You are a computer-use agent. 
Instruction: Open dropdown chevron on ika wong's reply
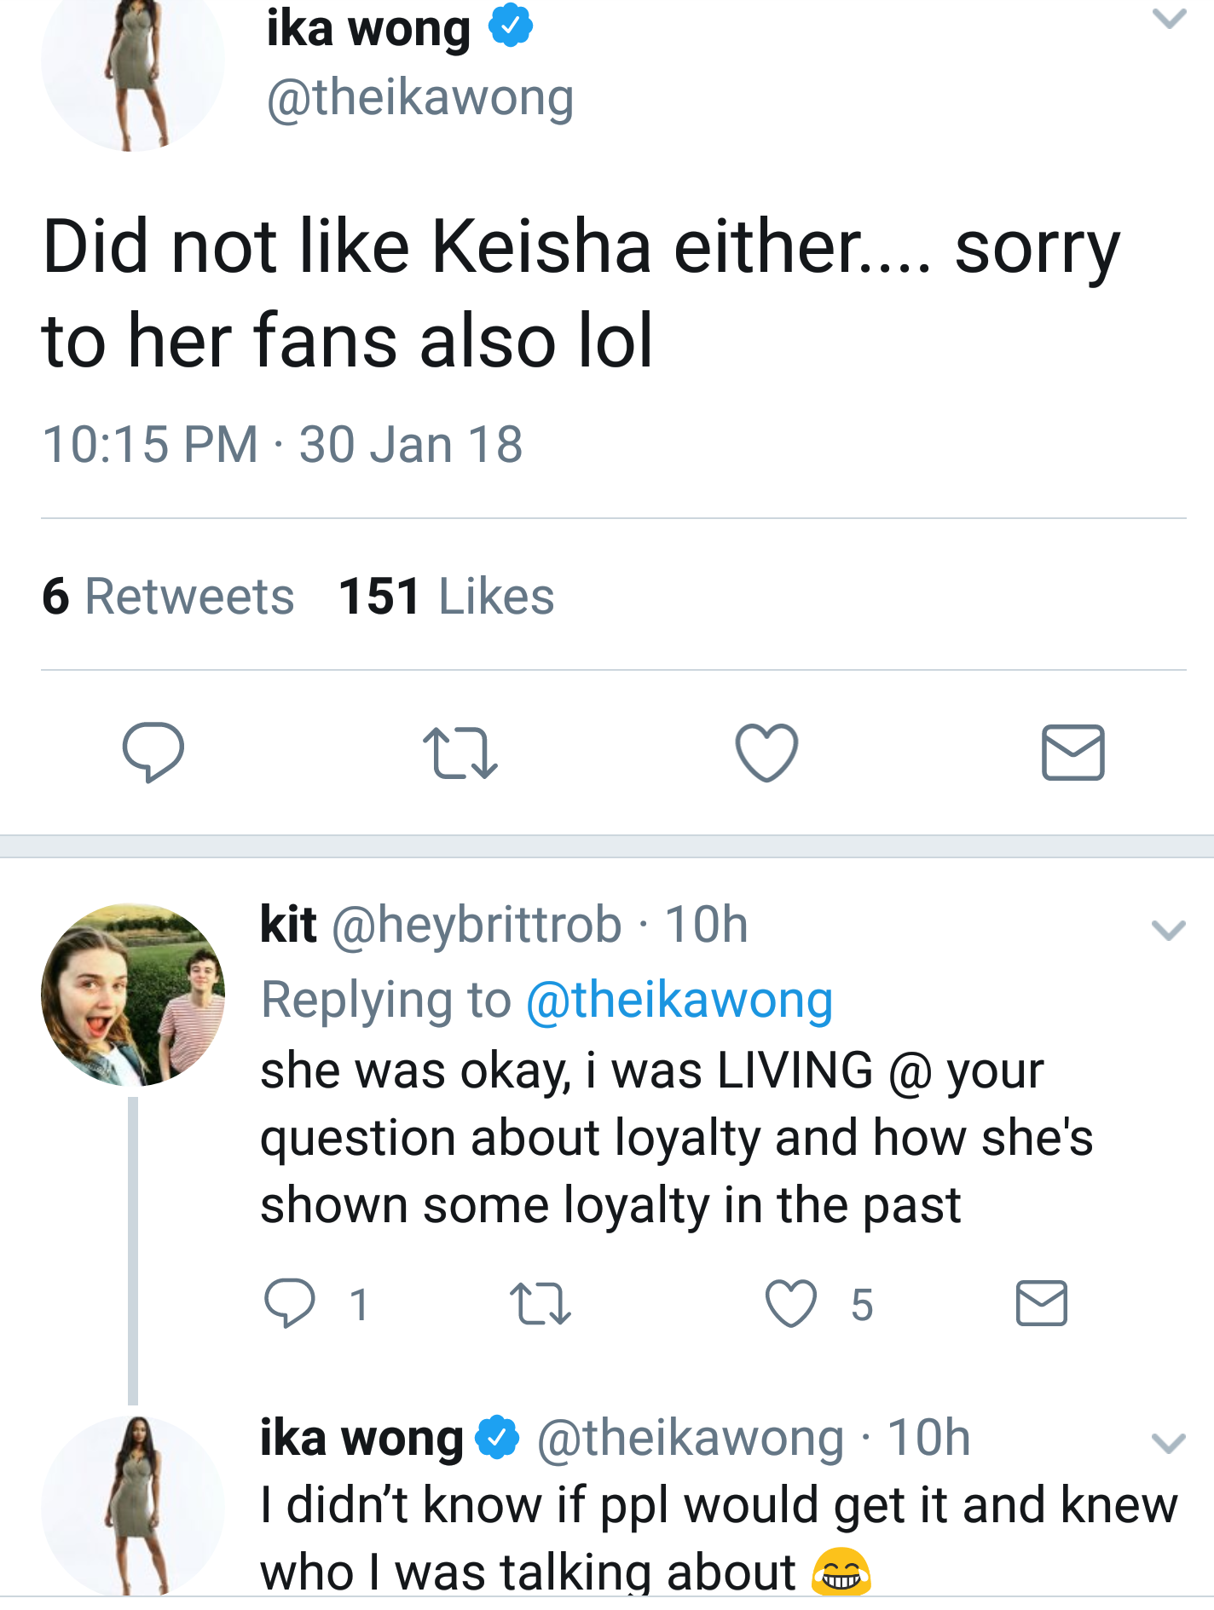(1168, 1443)
